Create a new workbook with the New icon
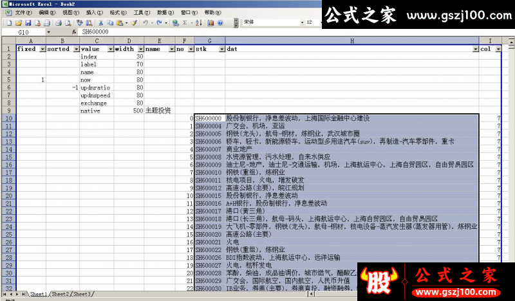This screenshot has width=515, height=301. point(9,23)
